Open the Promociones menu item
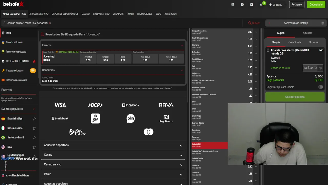The image size is (328, 185). tap(145, 14)
